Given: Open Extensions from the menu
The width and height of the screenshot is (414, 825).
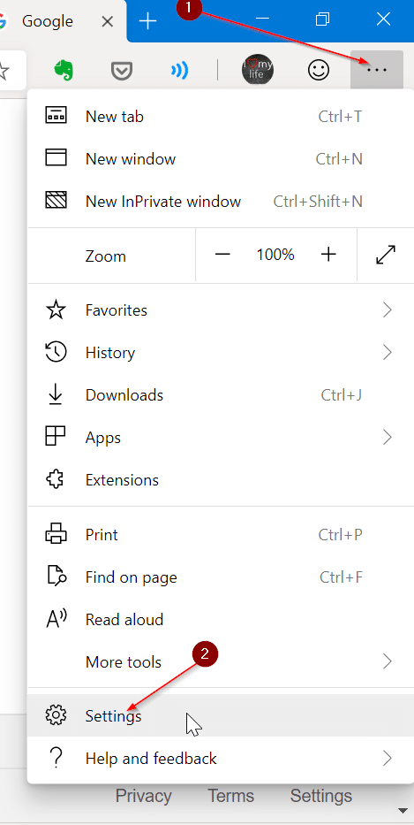Looking at the screenshot, I should tap(221, 480).
